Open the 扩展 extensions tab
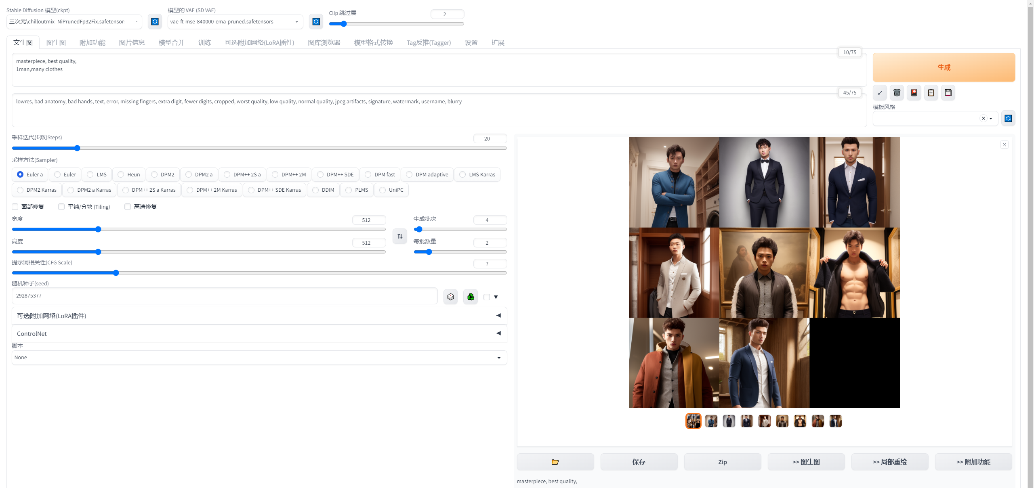Viewport: 1034px width, 488px height. (498, 42)
